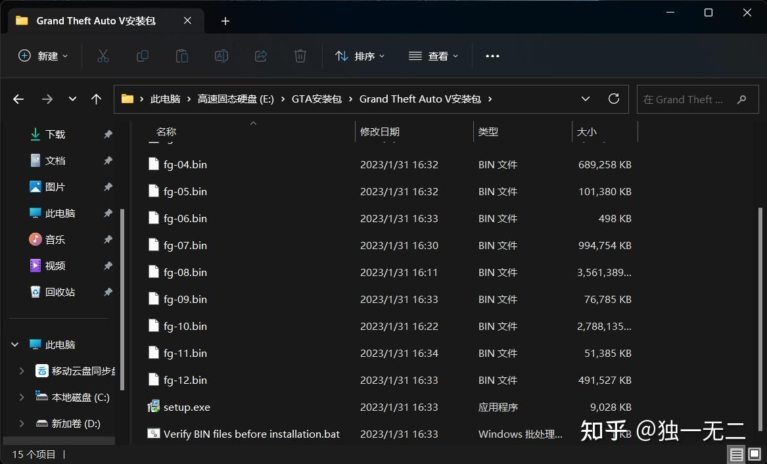Click the folder icon in address bar
767x464 pixels.
128,99
